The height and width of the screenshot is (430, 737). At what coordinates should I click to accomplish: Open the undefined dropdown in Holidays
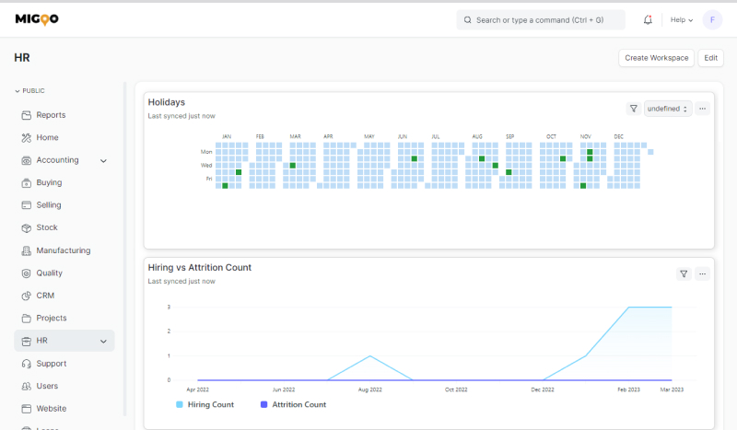[668, 109]
